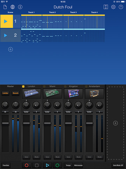This screenshot has height=169, width=126.
Task: Mute the Miami track
Action: click(x=57, y=157)
